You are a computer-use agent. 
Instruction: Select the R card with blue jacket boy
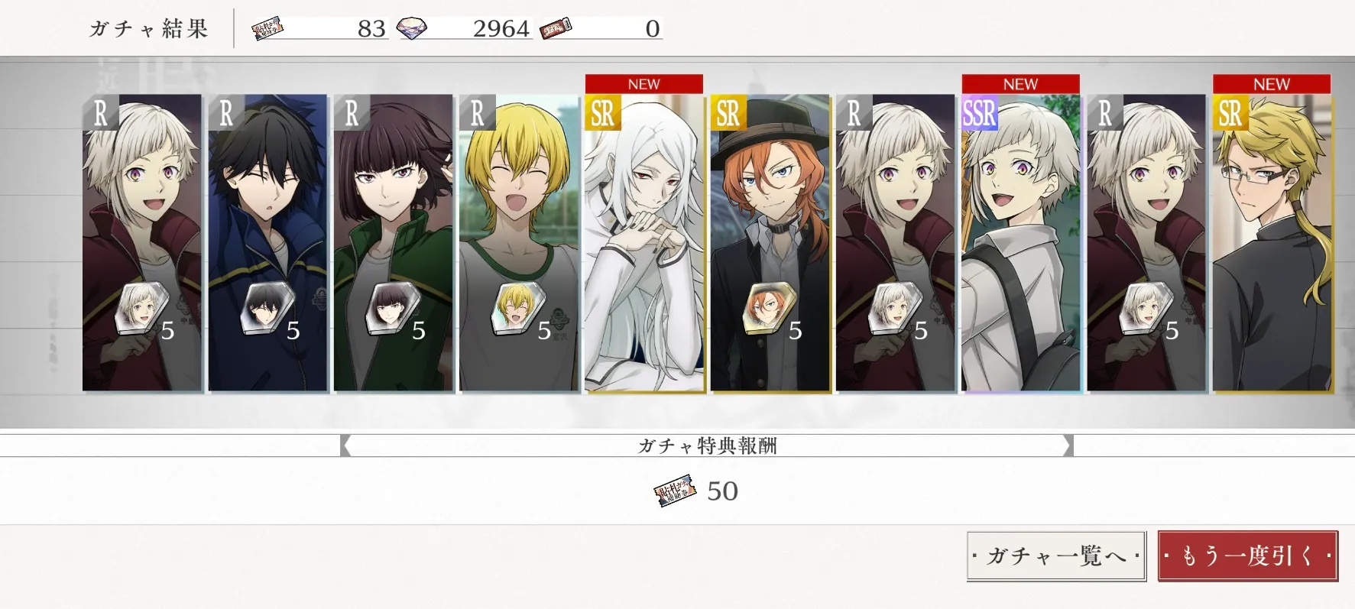click(x=267, y=242)
